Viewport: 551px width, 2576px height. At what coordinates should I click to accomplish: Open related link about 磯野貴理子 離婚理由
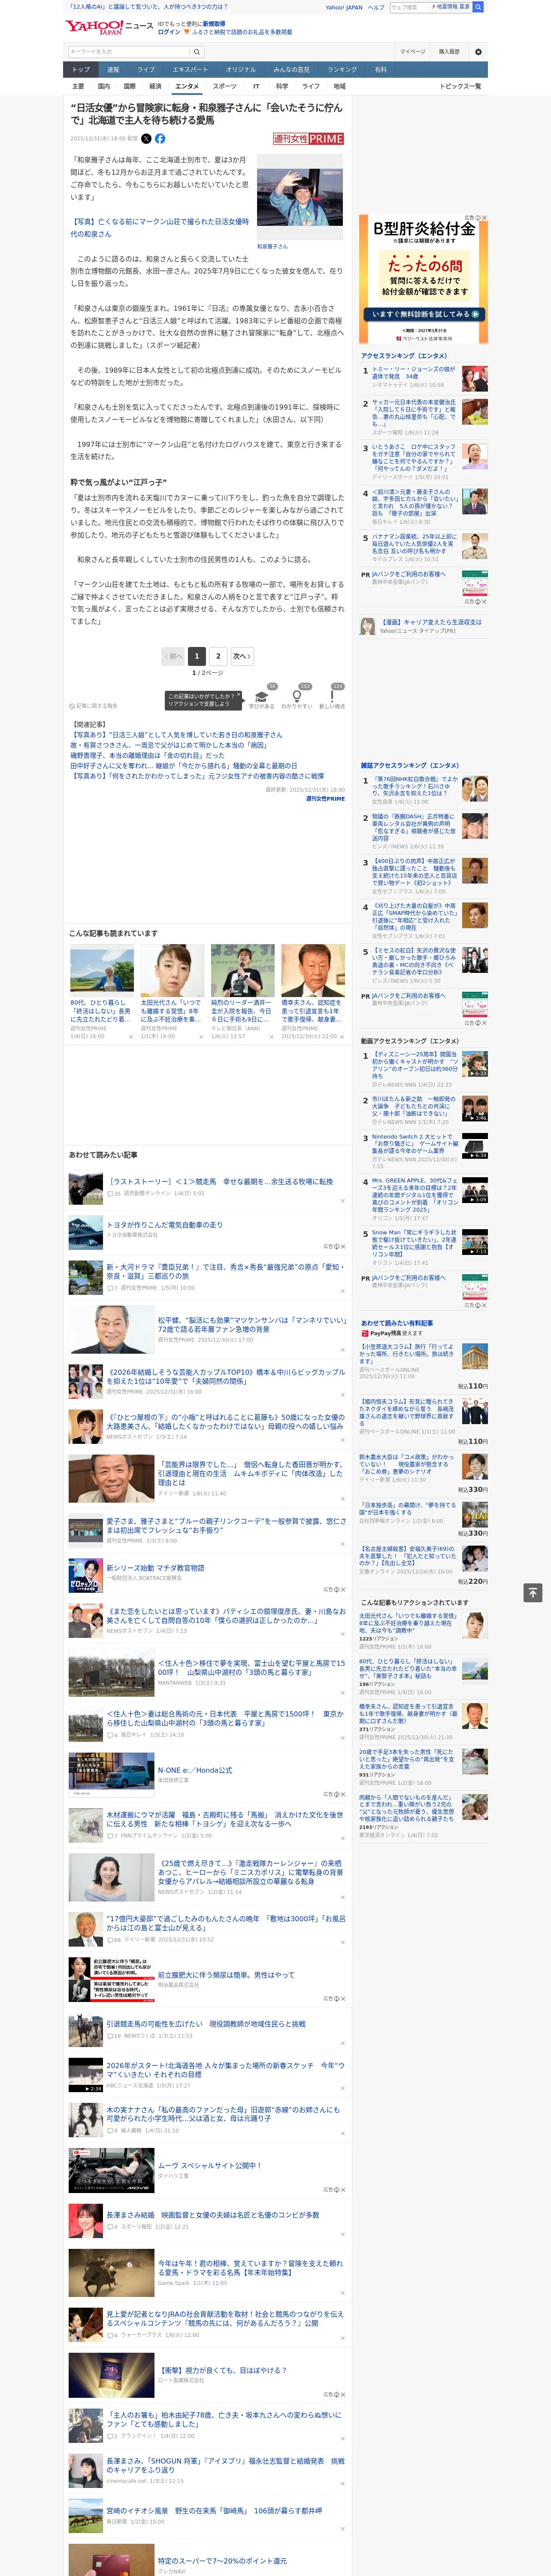click(x=147, y=755)
